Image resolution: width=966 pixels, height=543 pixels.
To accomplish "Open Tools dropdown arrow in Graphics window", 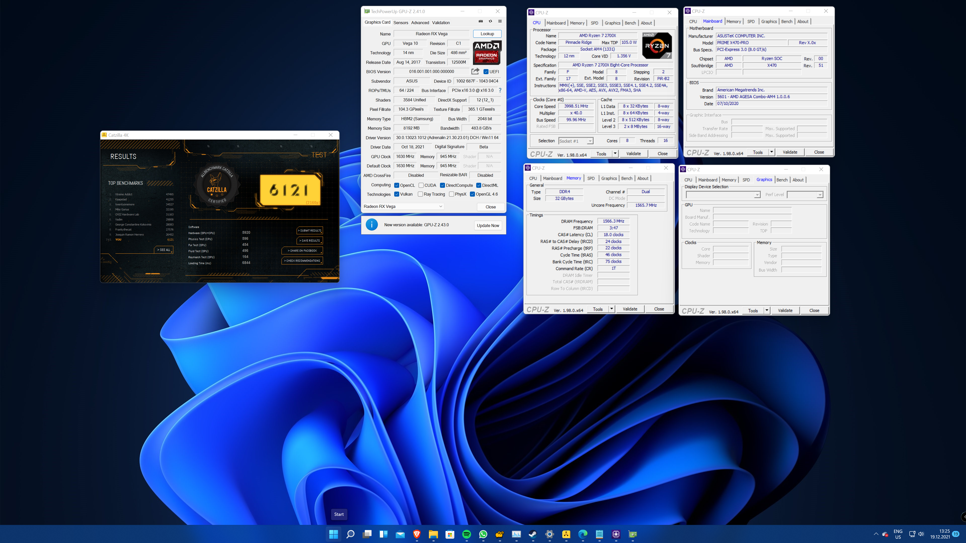I will point(767,311).
